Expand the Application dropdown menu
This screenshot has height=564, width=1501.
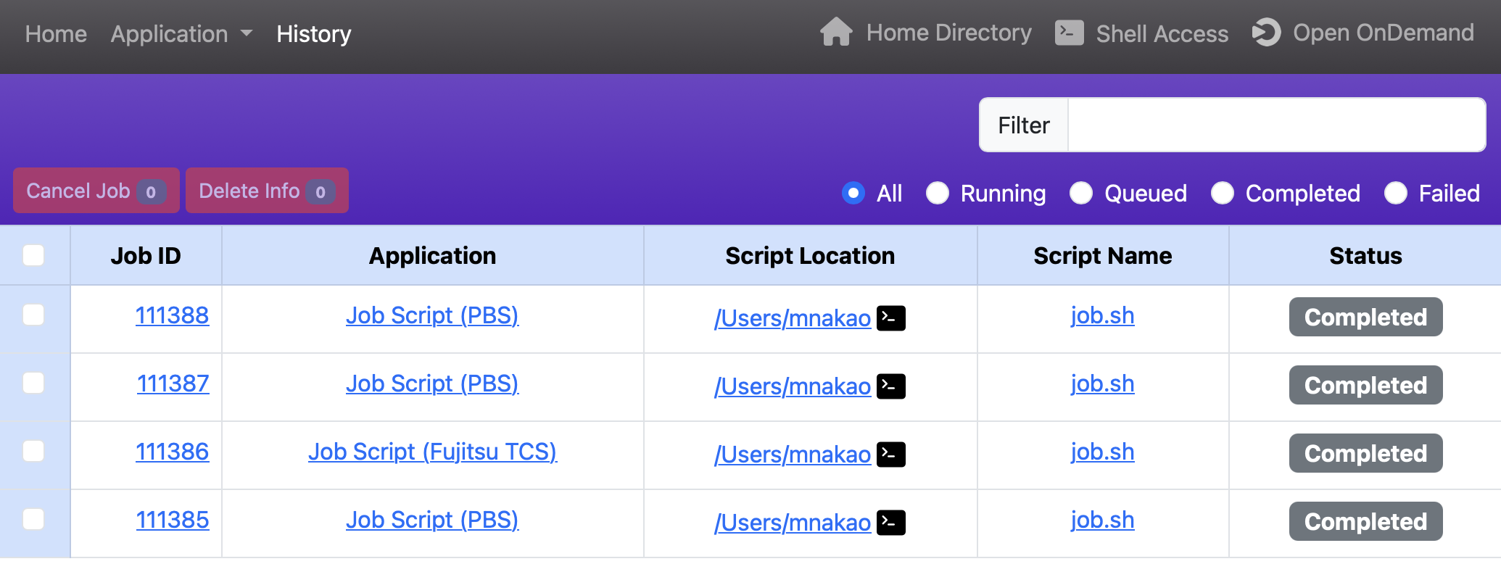pyautogui.click(x=181, y=34)
